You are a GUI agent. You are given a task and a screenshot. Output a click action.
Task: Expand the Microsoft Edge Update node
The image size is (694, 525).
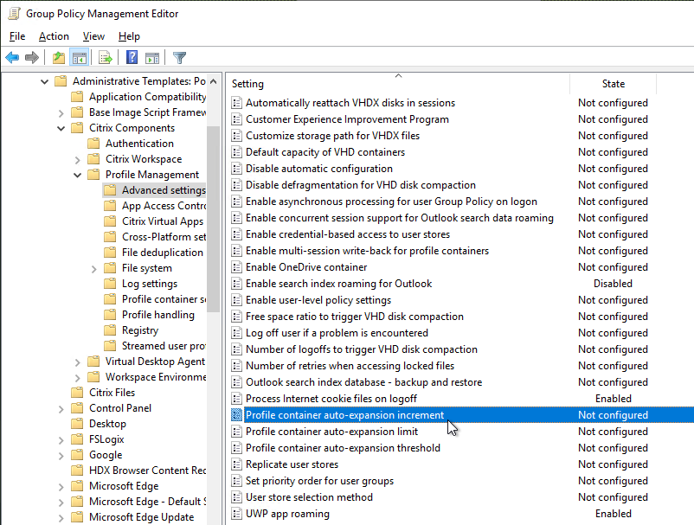tap(61, 517)
